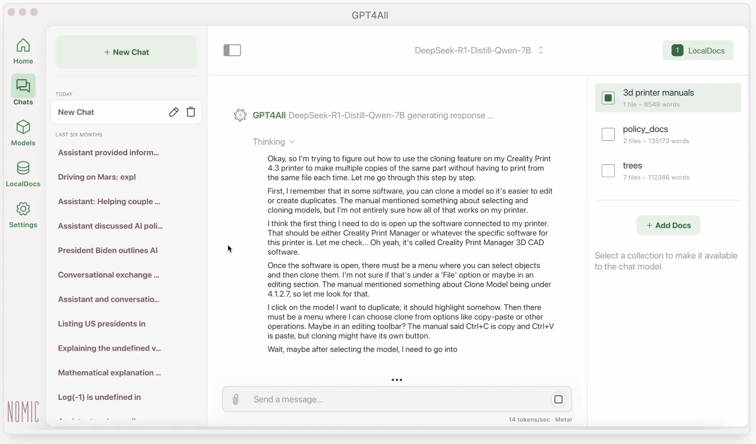Go to the Models section
This screenshot has height=444, width=756.
pos(23,133)
